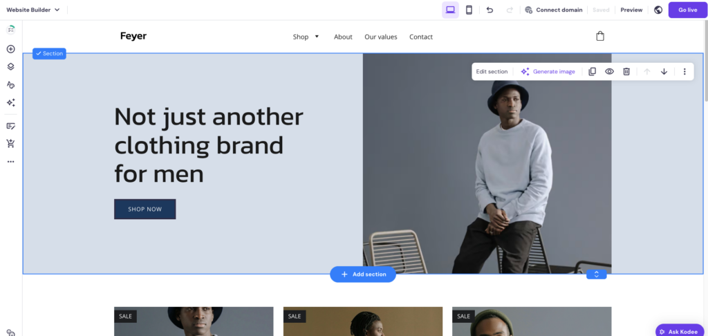Image resolution: width=708 pixels, height=336 pixels.
Task: Open the checklist progress icon in sidebar
Action: pos(11,30)
